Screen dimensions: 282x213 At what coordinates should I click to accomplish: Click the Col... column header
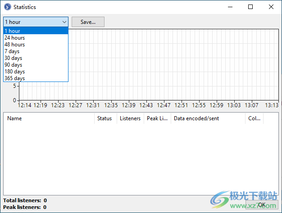[254, 118]
